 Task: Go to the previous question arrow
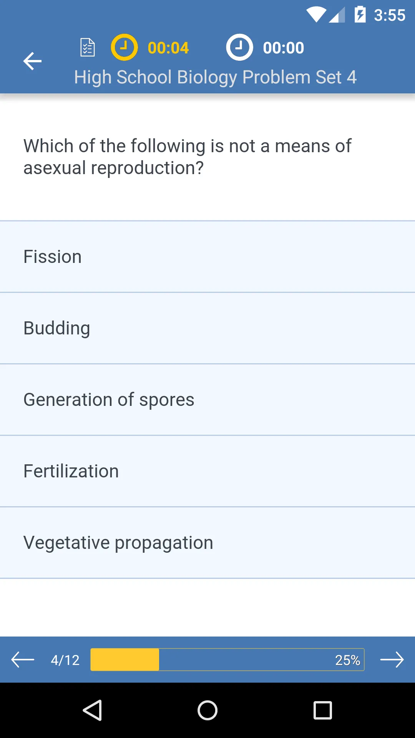pyautogui.click(x=23, y=660)
